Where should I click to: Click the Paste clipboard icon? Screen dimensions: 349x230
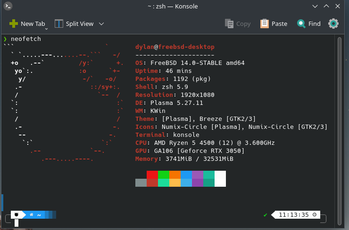pos(265,24)
